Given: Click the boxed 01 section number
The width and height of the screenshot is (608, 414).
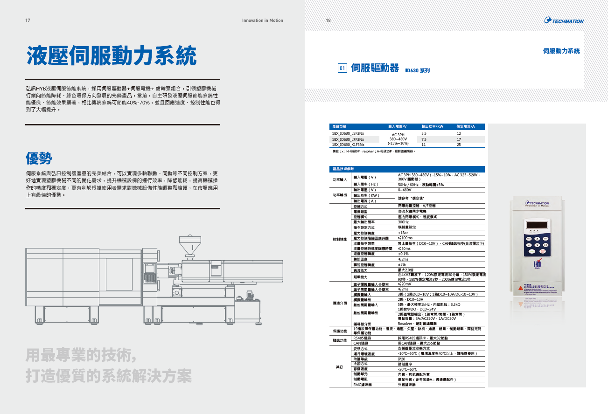Looking at the screenshot, I should 342,69.
